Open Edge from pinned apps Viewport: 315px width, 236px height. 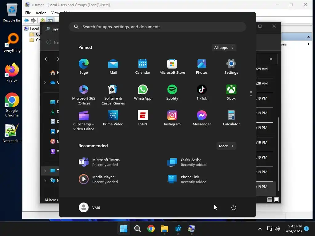coord(84,67)
